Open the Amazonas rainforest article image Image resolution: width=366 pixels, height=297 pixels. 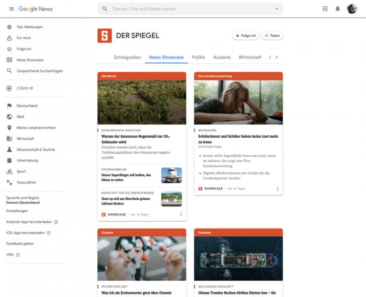click(142, 102)
